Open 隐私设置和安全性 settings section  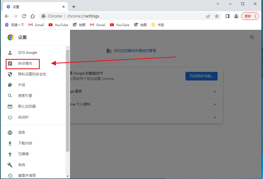33,74
